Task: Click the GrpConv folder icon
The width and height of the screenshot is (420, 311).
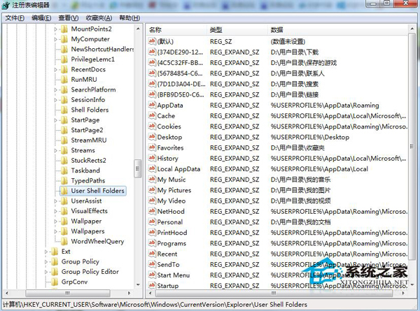Action: click(x=55, y=282)
